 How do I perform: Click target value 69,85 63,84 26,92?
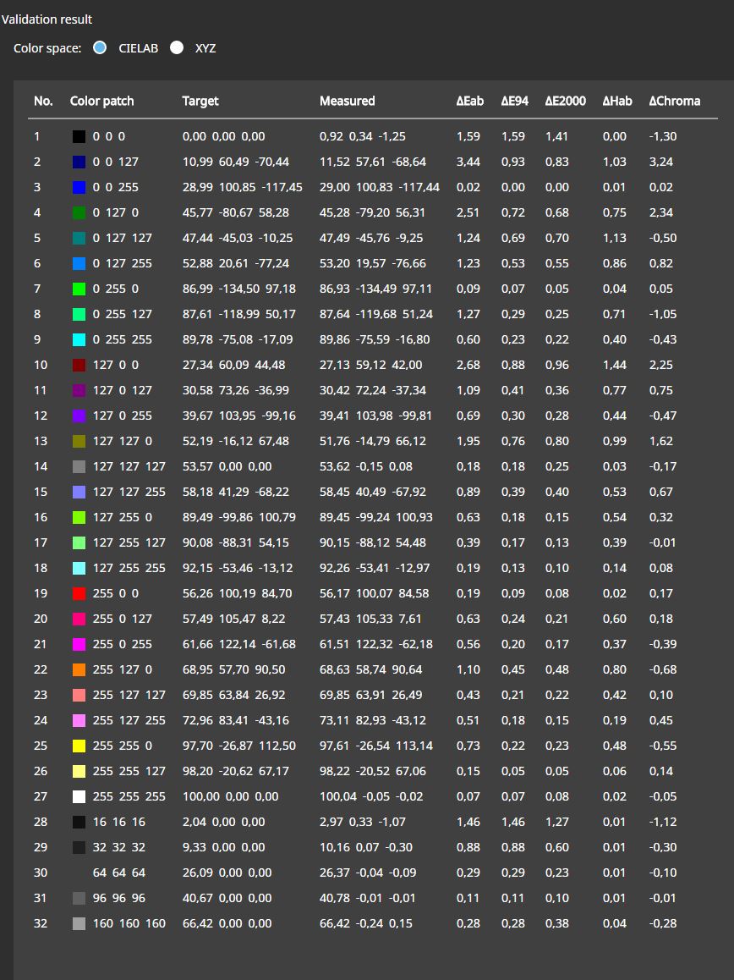pyautogui.click(x=233, y=695)
